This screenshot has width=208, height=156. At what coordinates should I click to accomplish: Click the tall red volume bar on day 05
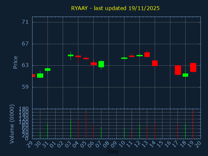pyautogui.click(x=86, y=125)
